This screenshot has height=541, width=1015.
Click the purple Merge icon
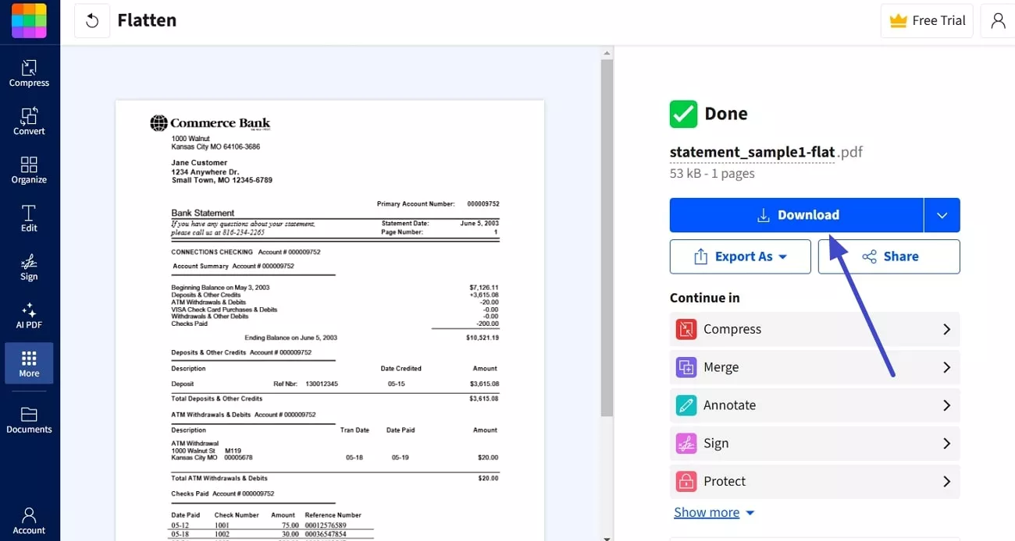click(686, 367)
